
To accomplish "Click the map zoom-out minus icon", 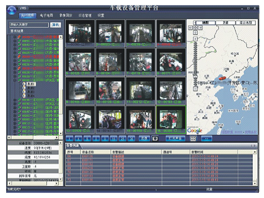I will 195,89.
